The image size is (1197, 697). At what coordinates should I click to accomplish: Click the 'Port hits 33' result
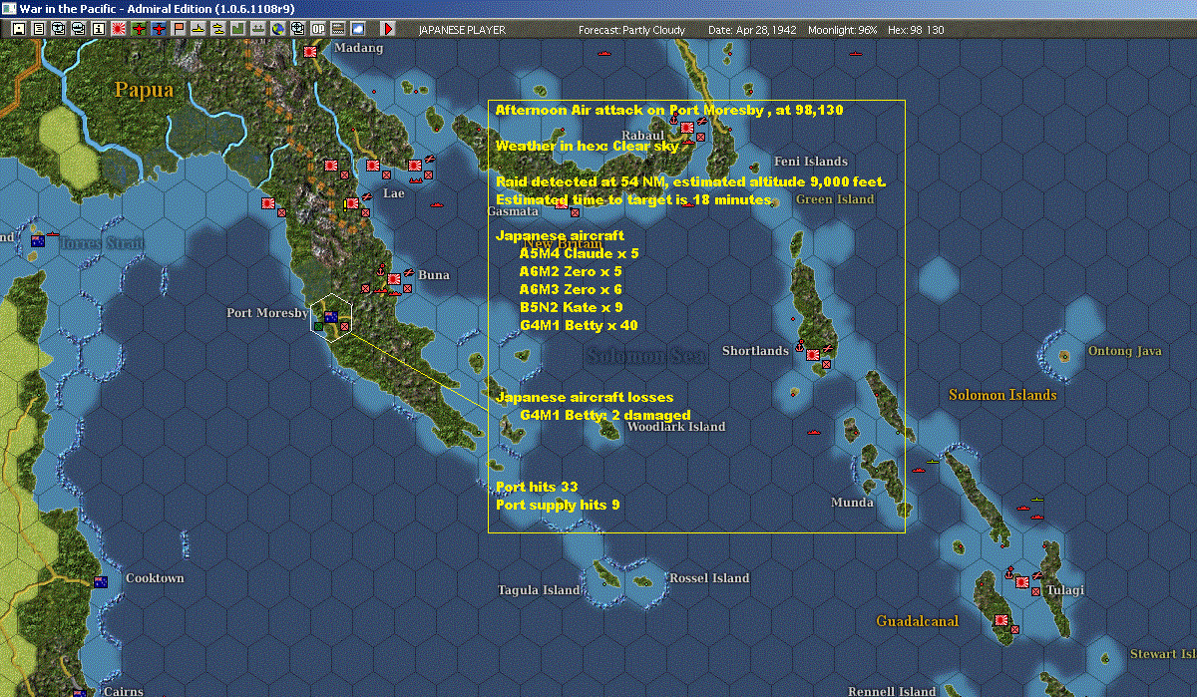[x=537, y=487]
